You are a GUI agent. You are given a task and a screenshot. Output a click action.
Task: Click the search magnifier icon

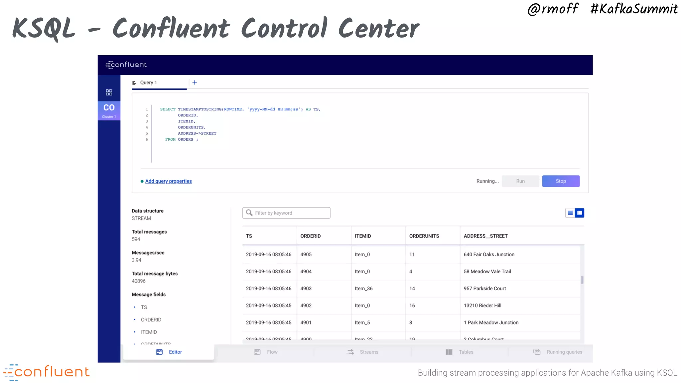click(x=249, y=213)
